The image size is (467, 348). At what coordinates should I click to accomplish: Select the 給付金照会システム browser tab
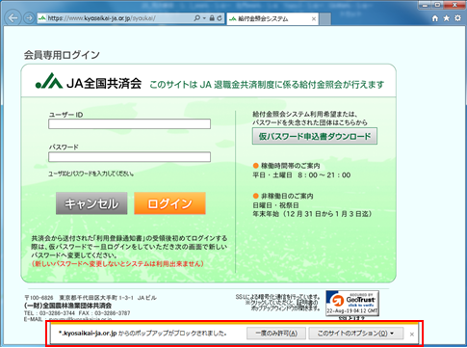(272, 19)
